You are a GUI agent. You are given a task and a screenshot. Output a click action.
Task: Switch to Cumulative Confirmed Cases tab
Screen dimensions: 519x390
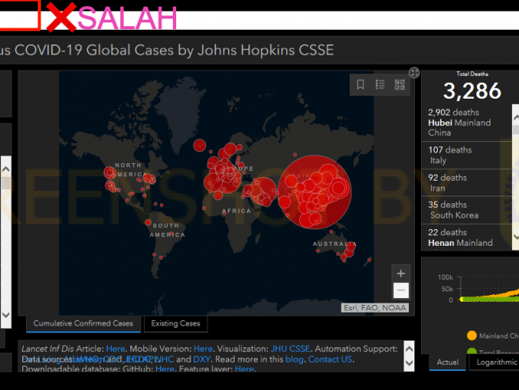(x=83, y=323)
